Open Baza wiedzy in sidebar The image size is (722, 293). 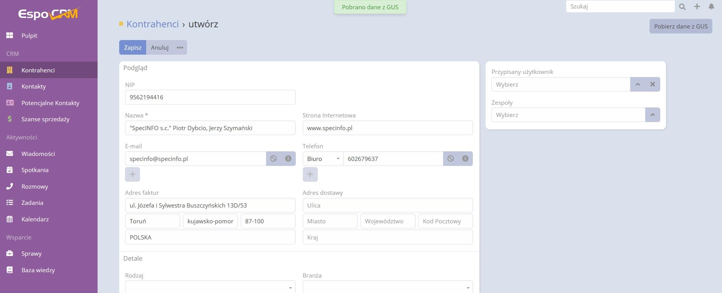[x=49, y=270]
